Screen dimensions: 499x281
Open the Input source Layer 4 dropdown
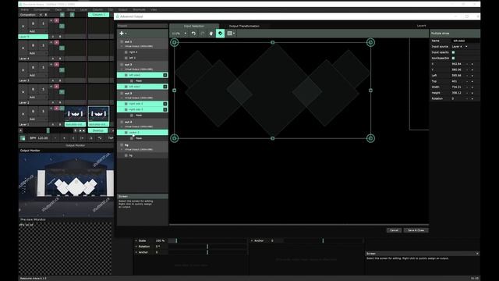click(x=459, y=47)
